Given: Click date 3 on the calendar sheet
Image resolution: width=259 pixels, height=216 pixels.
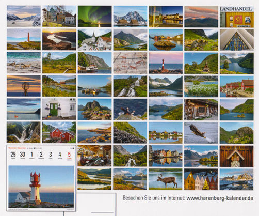Looking at the screenshot, I should click(x=51, y=154).
